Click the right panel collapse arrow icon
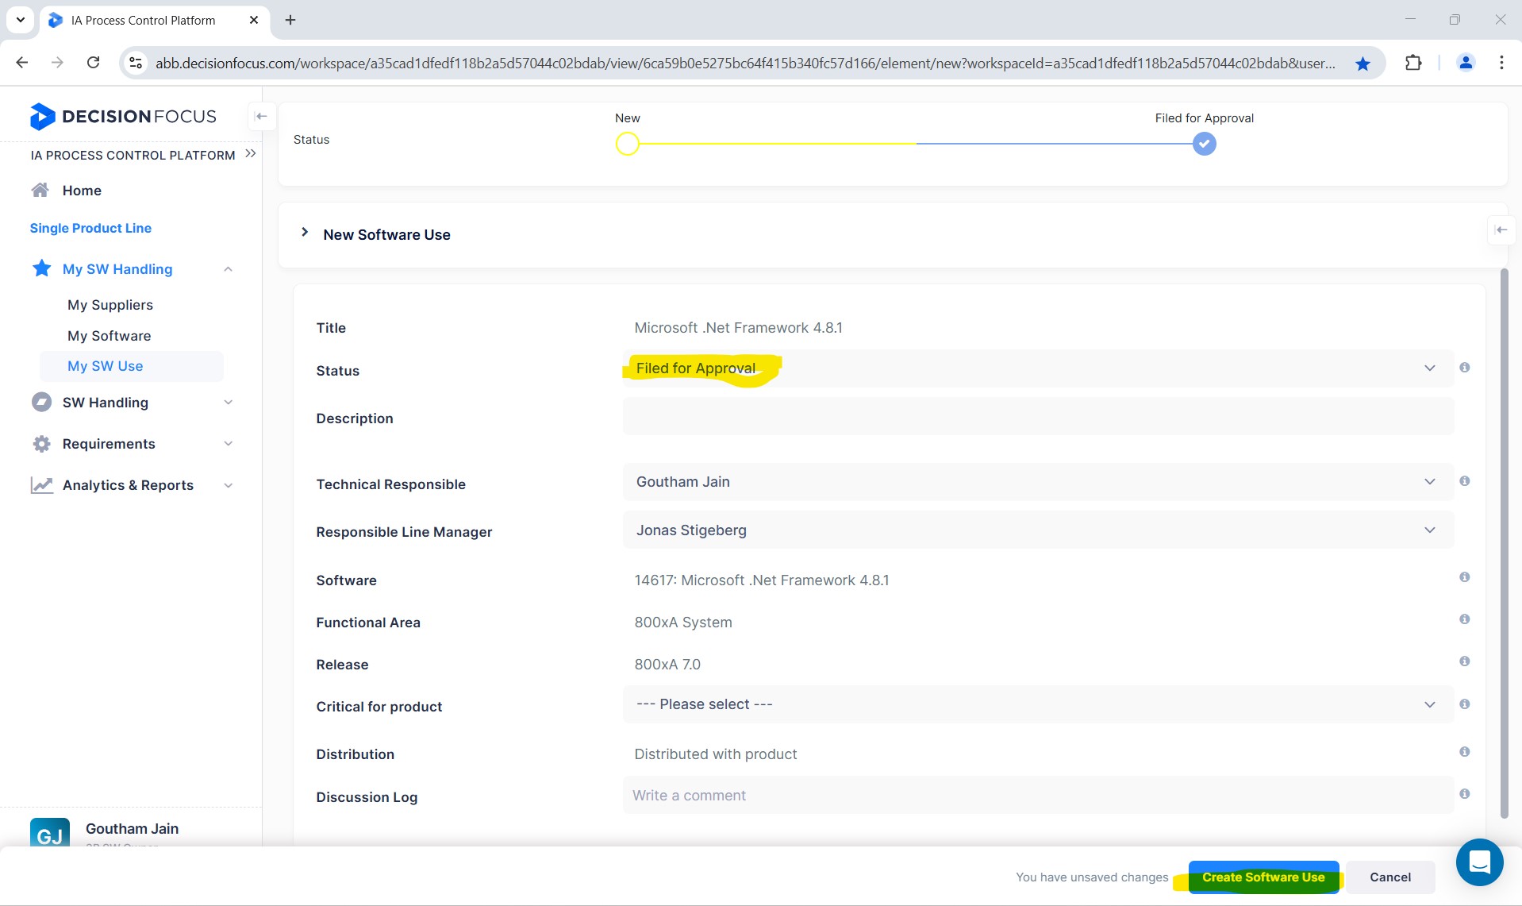1522x906 pixels. coord(1501,229)
